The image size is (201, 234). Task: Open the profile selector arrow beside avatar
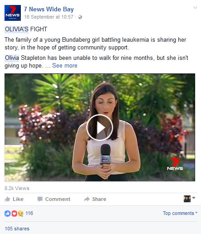[194, 198]
